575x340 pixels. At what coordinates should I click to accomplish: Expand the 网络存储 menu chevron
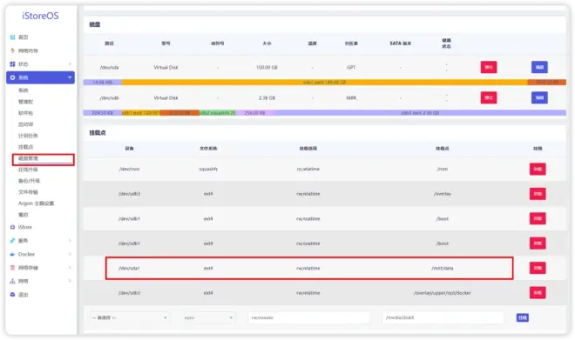click(x=70, y=268)
